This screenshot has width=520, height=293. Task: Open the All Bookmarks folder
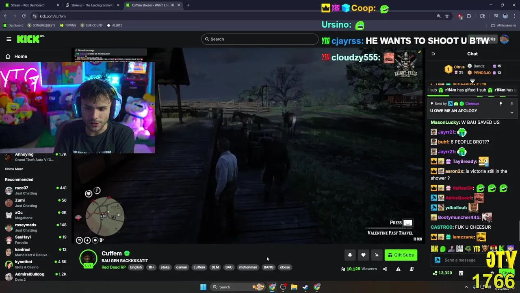click(504, 25)
